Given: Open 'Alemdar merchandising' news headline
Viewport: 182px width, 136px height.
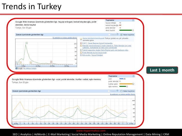Looking at the screenshot, I should [107, 47].
